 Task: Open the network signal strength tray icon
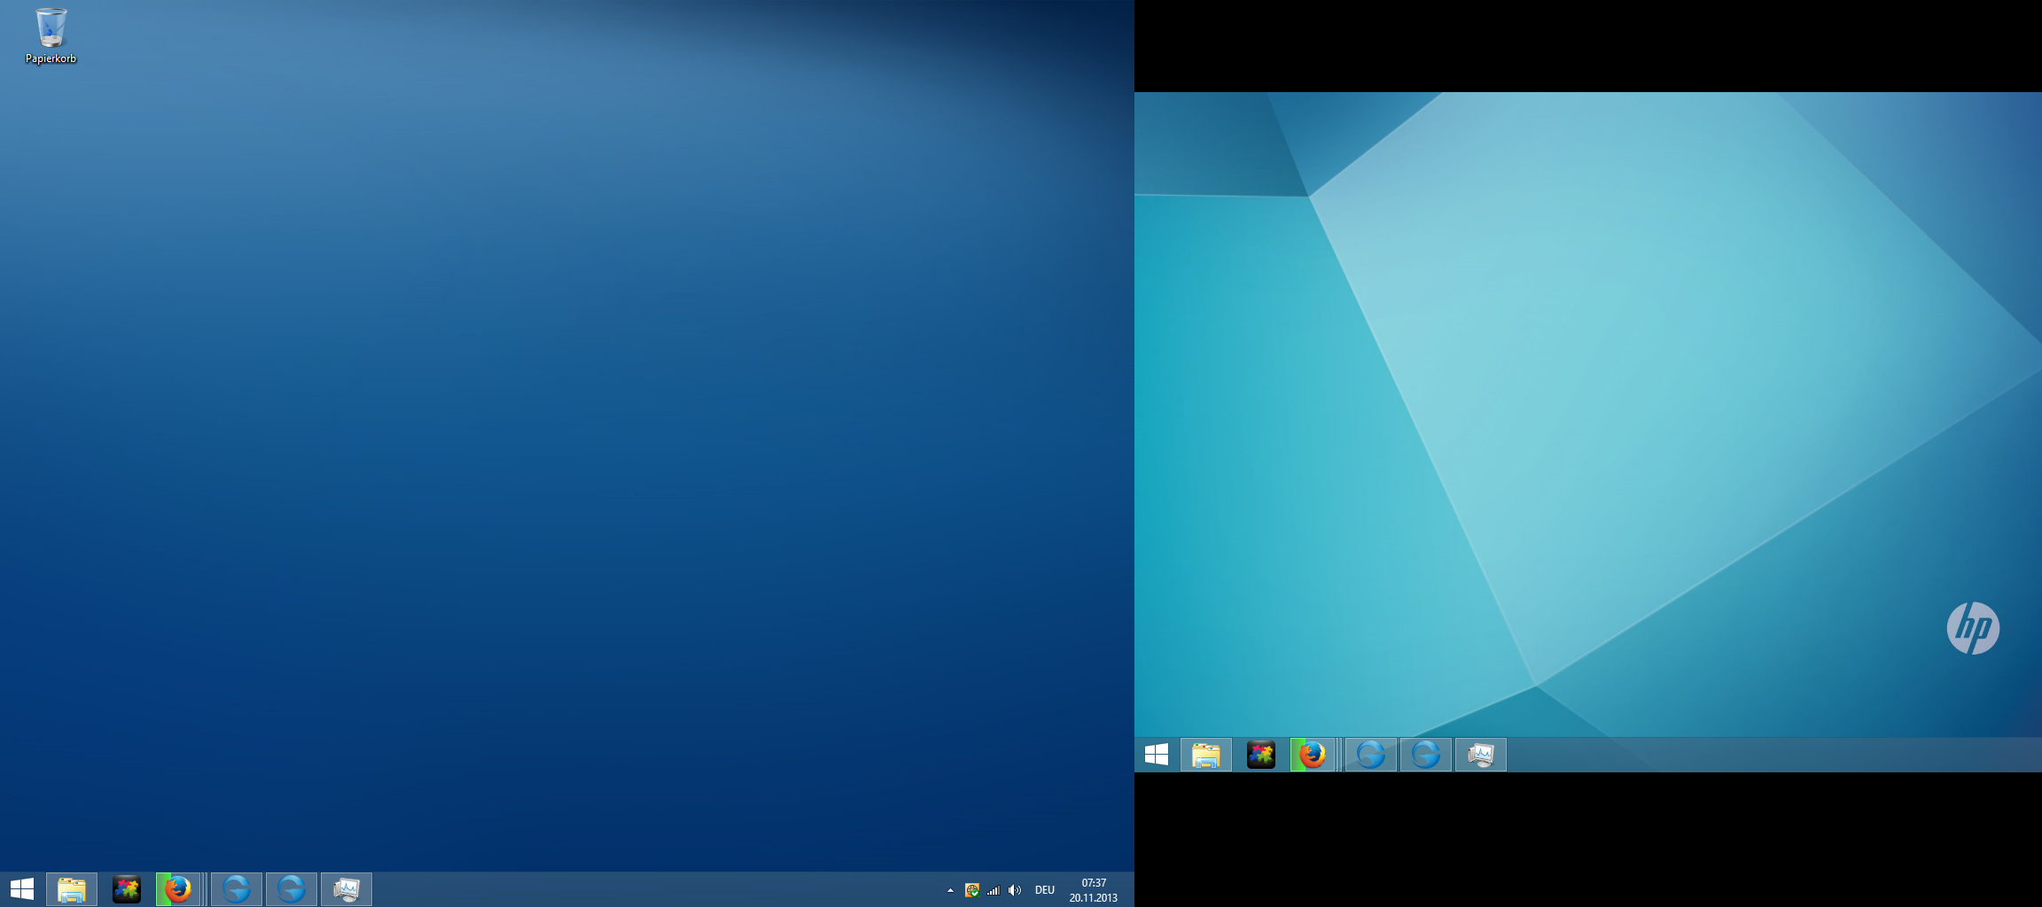pos(994,890)
